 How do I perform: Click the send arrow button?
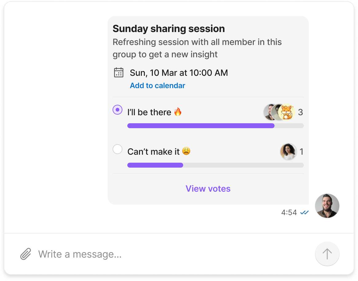(x=327, y=254)
